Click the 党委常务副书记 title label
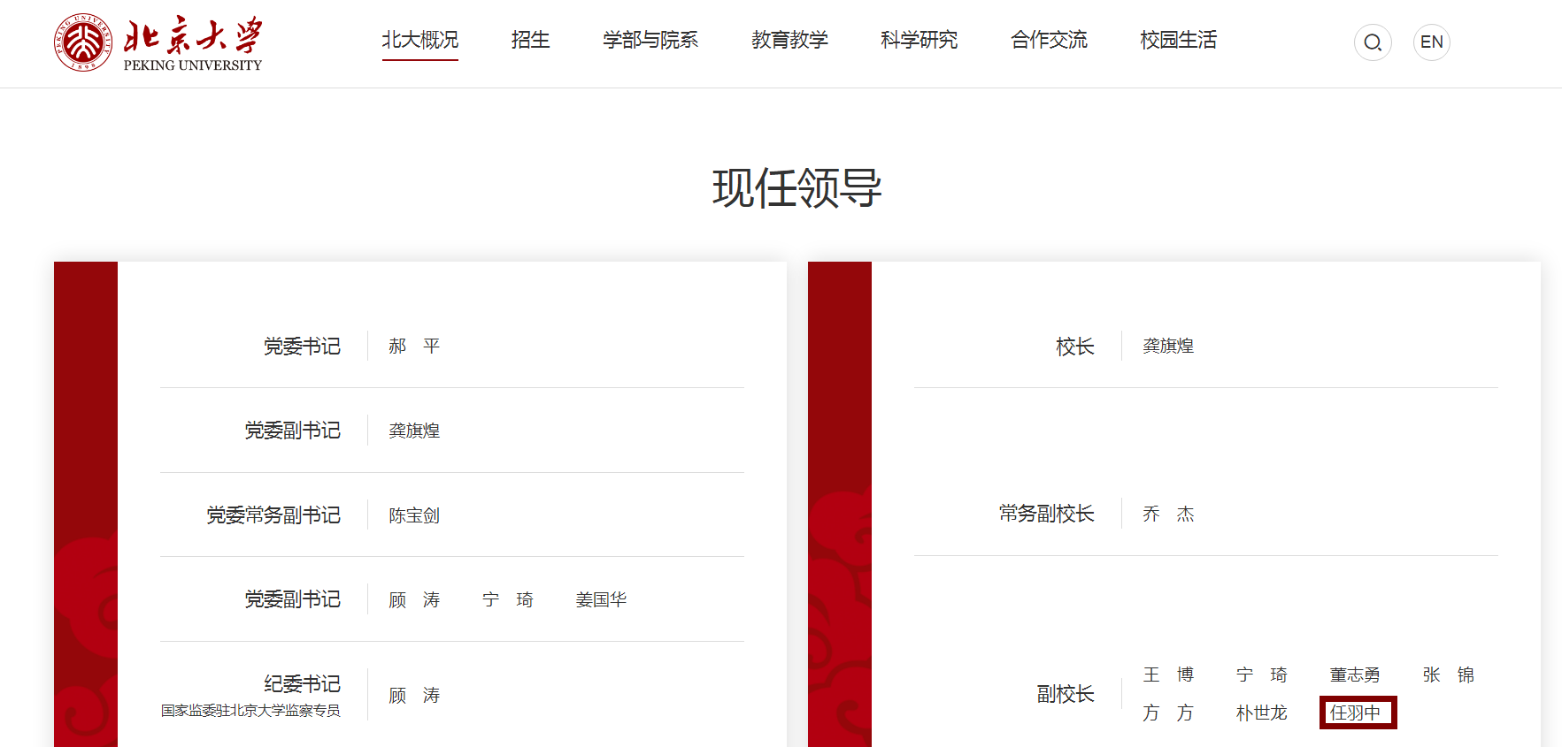The height and width of the screenshot is (747, 1562). [273, 515]
